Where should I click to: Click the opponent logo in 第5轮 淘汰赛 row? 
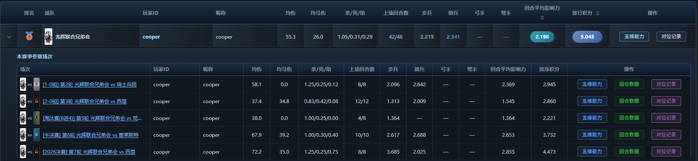(37, 118)
